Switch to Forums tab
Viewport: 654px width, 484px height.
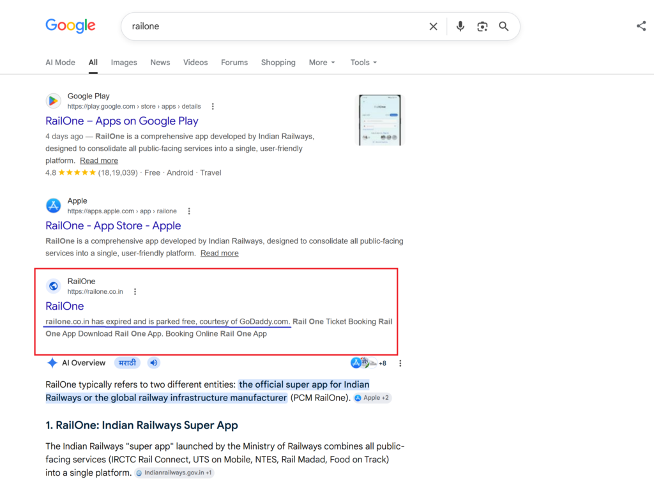pos(234,62)
